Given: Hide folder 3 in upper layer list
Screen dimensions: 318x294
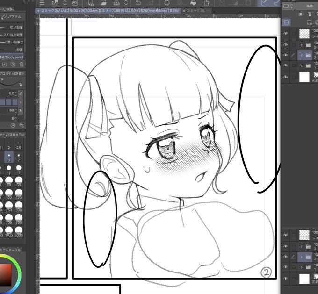Looking at the screenshot, I should (286, 45).
